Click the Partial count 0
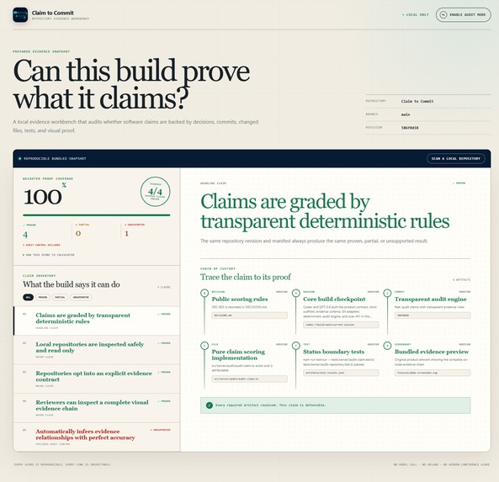The image size is (499, 482). (x=78, y=234)
